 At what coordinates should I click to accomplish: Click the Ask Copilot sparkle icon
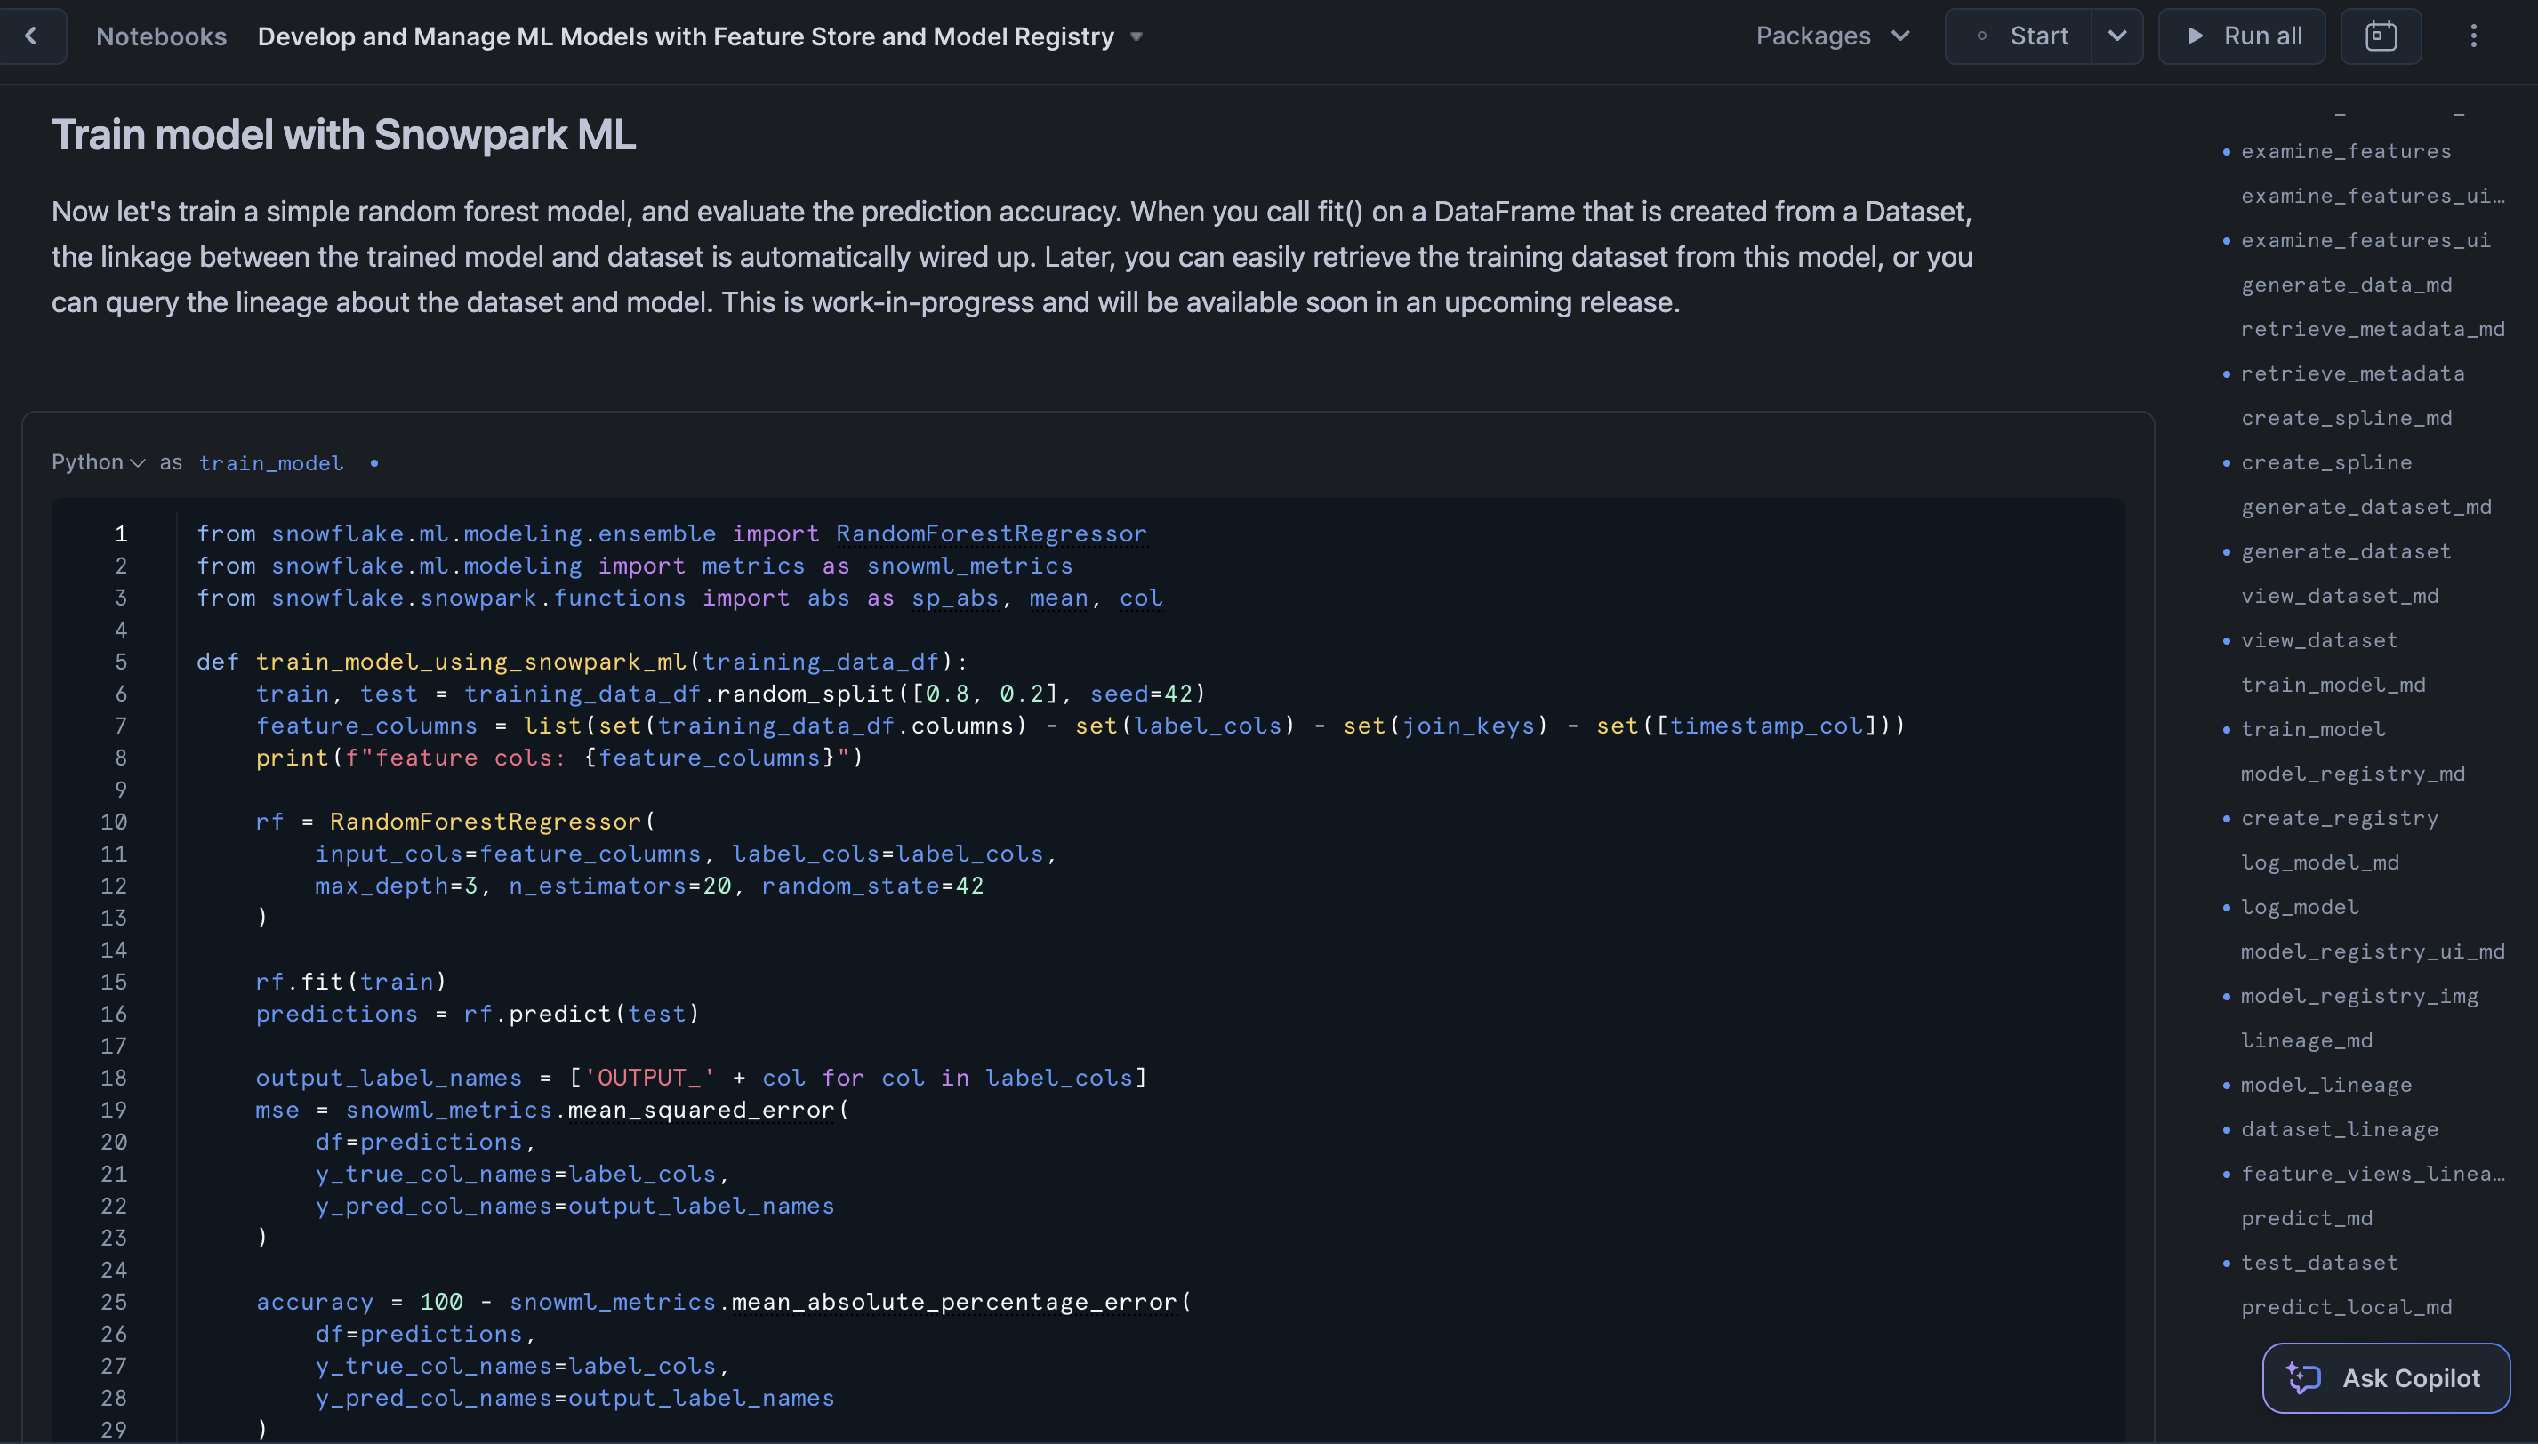2303,1377
